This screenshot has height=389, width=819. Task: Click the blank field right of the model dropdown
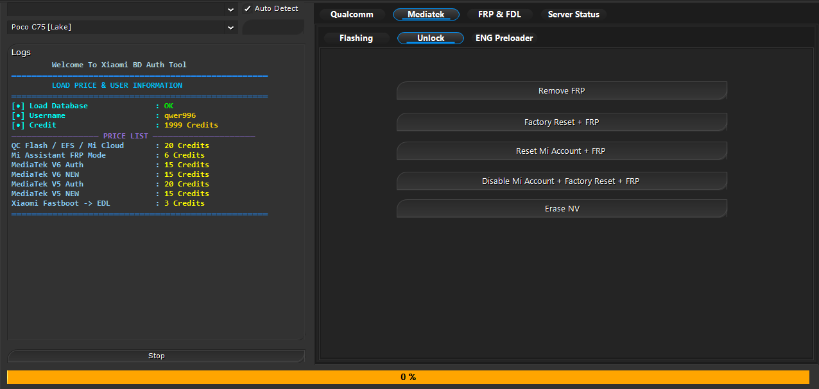[x=273, y=28]
